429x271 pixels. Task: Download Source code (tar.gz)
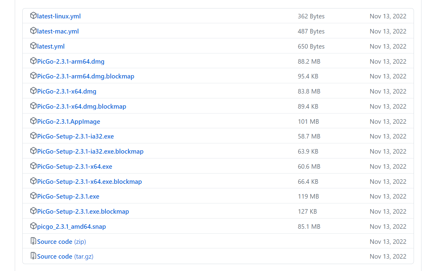click(65, 257)
